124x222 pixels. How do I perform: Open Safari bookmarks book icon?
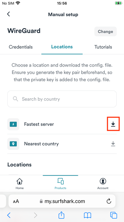coord(87,215)
